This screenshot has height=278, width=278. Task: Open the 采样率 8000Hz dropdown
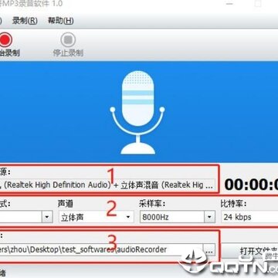click(x=178, y=217)
